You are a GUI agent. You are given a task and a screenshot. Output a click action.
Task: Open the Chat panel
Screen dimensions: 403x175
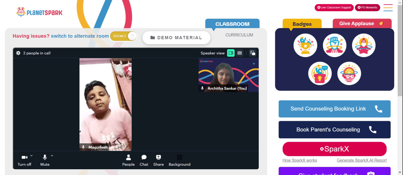(x=144, y=161)
